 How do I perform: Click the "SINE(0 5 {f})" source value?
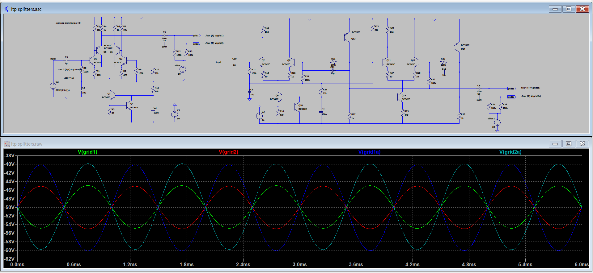point(62,90)
